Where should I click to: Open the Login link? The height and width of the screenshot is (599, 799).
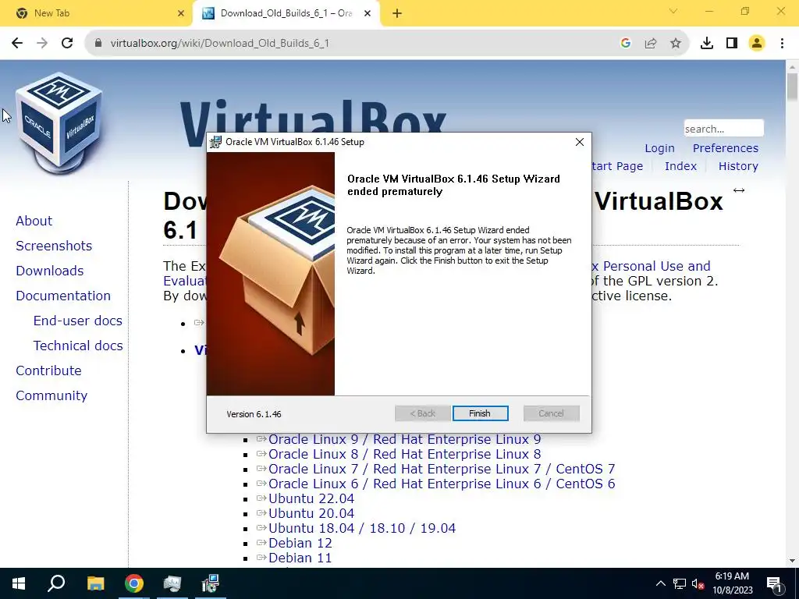[659, 148]
